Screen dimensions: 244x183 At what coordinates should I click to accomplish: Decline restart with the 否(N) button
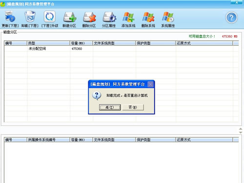click(133, 107)
